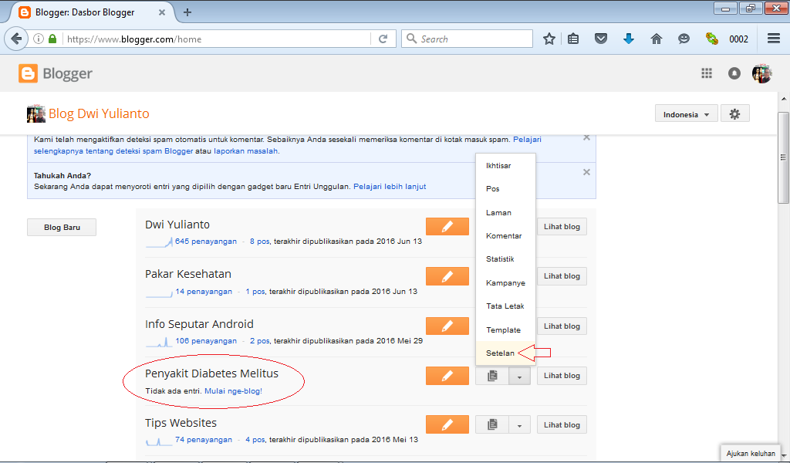The image size is (790, 463).
Task: Click the Blogger logo icon
Action: point(28,73)
